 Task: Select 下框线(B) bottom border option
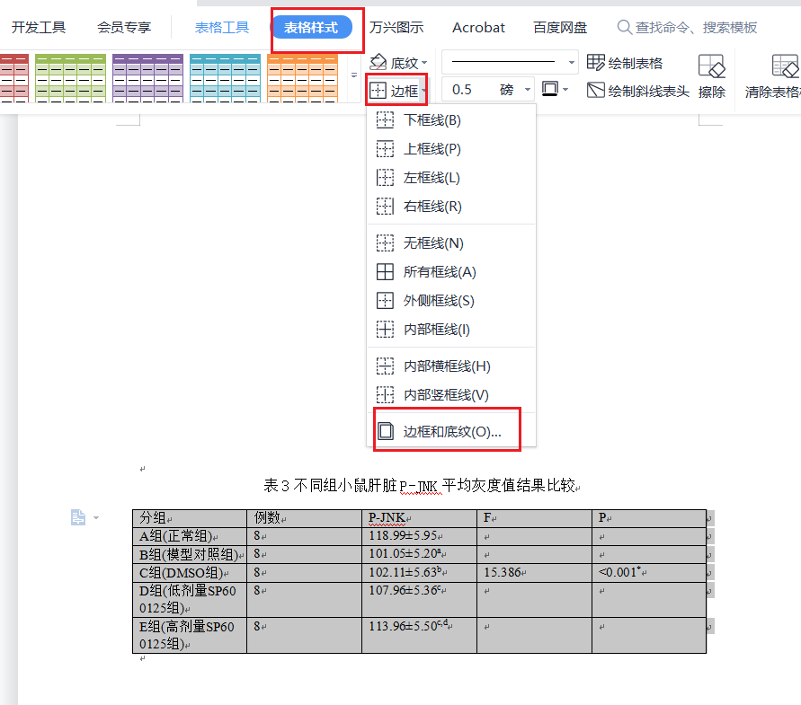click(432, 120)
